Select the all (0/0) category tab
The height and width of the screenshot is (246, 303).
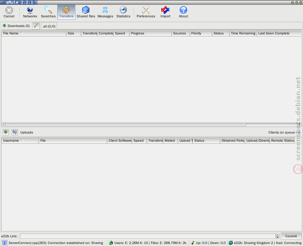(x=49, y=26)
